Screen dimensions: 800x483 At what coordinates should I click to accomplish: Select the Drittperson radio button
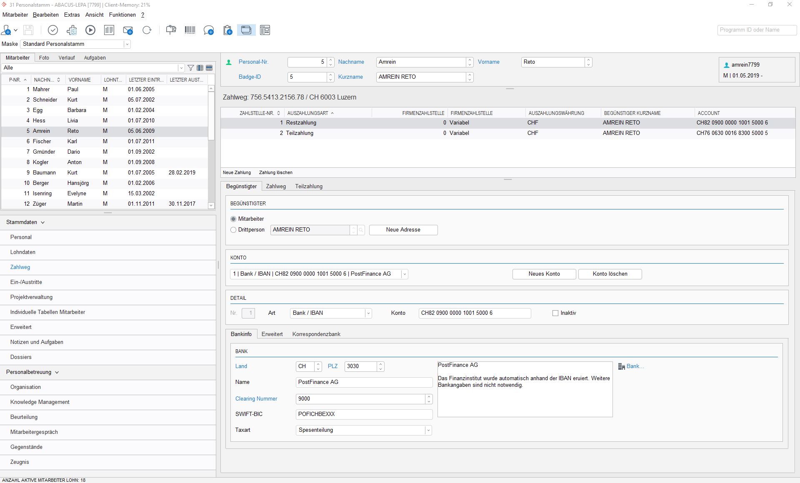(233, 230)
